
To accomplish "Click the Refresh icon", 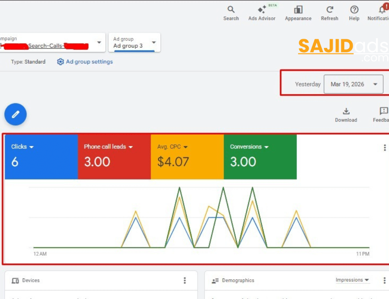I will [x=329, y=10].
